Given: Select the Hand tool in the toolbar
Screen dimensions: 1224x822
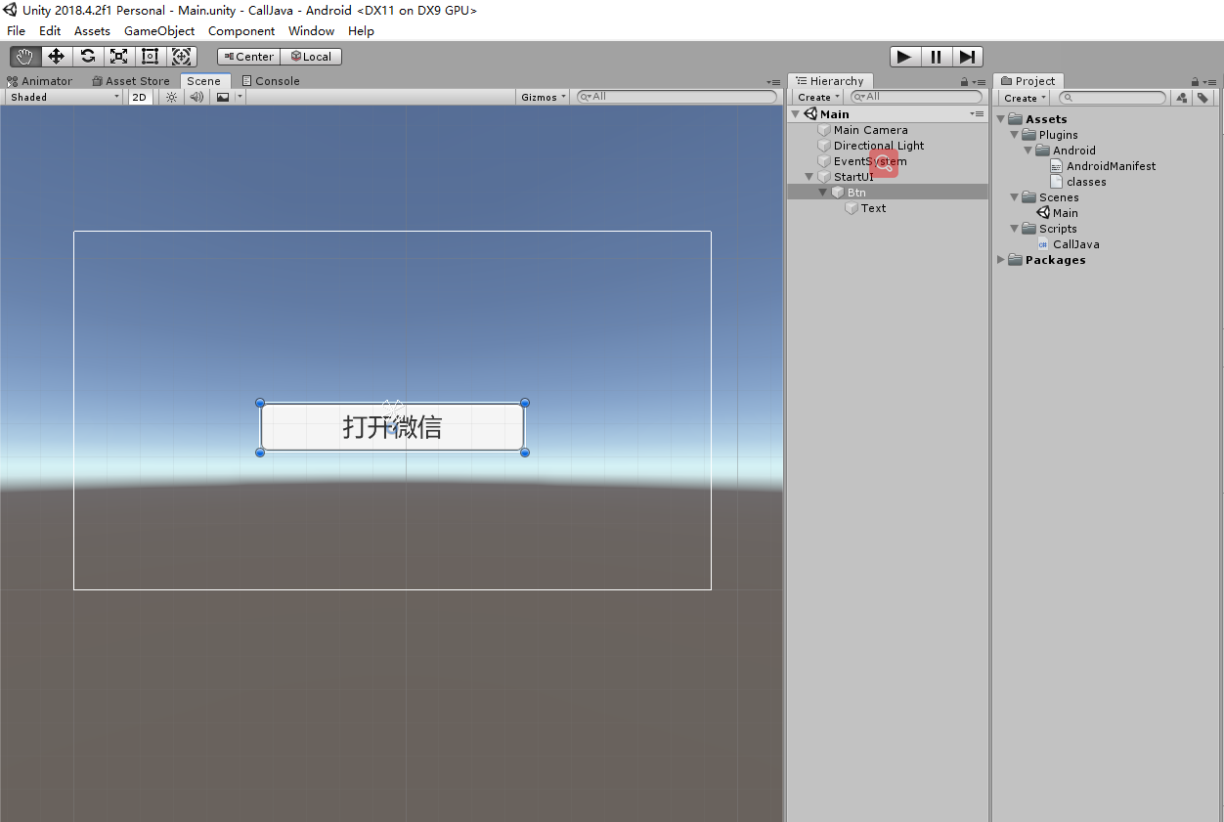Looking at the screenshot, I should pyautogui.click(x=24, y=56).
